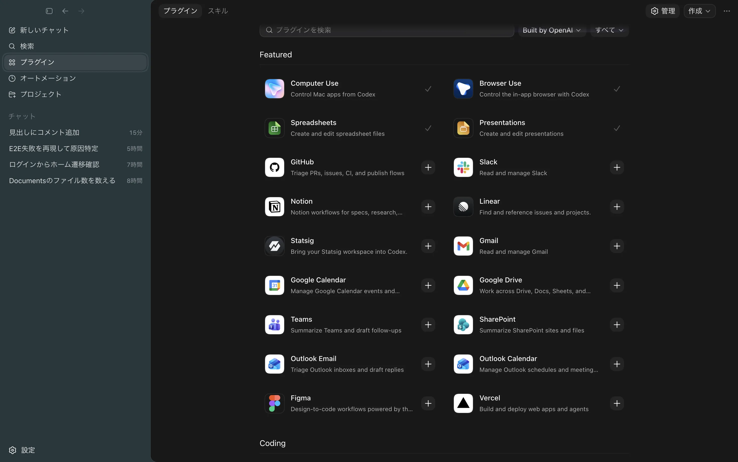This screenshot has width=738, height=462.
Task: Open the 管理 settings button
Action: click(x=663, y=11)
